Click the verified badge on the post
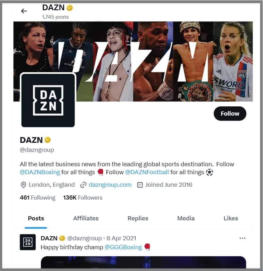 pyautogui.click(x=62, y=238)
